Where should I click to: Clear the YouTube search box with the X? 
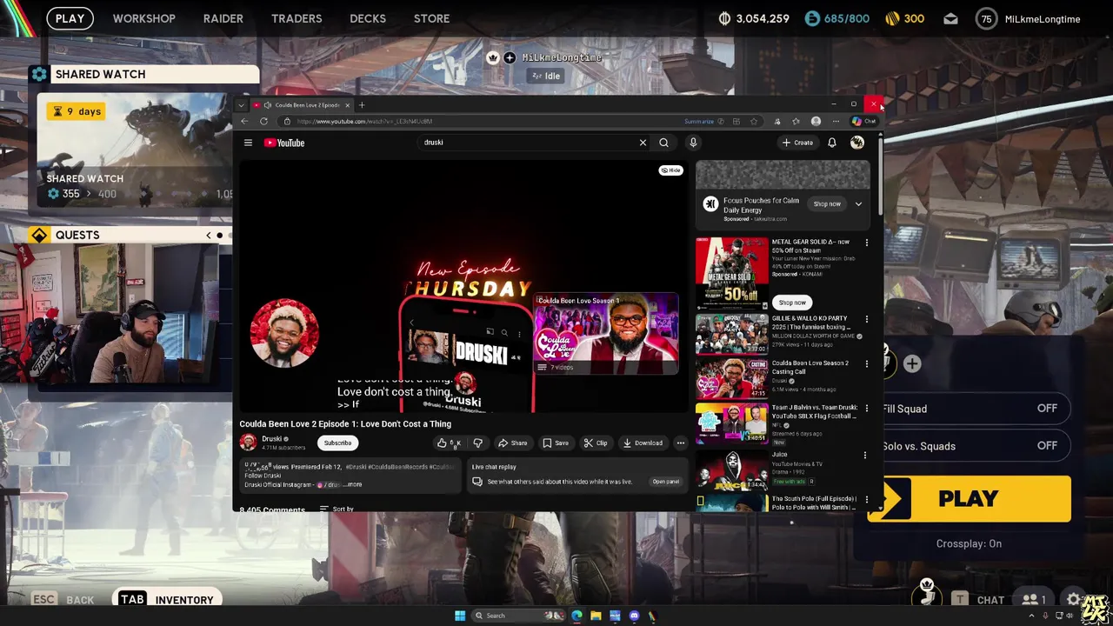pyautogui.click(x=643, y=143)
